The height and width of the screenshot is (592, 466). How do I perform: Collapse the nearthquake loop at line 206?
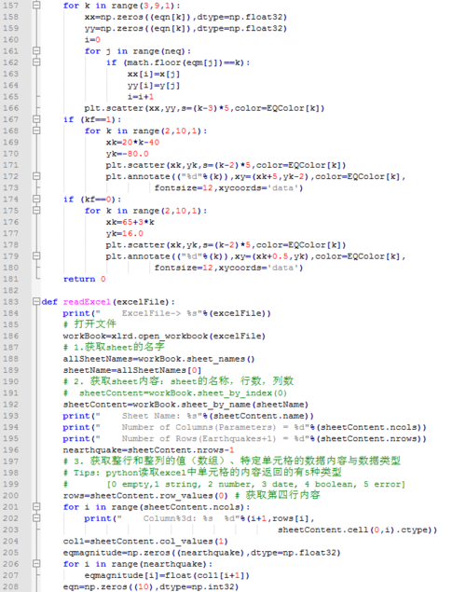36,563
